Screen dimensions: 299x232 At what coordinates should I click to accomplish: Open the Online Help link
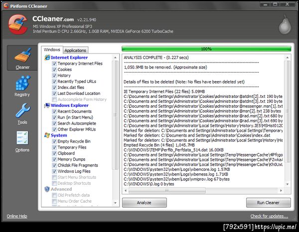(x=17, y=216)
